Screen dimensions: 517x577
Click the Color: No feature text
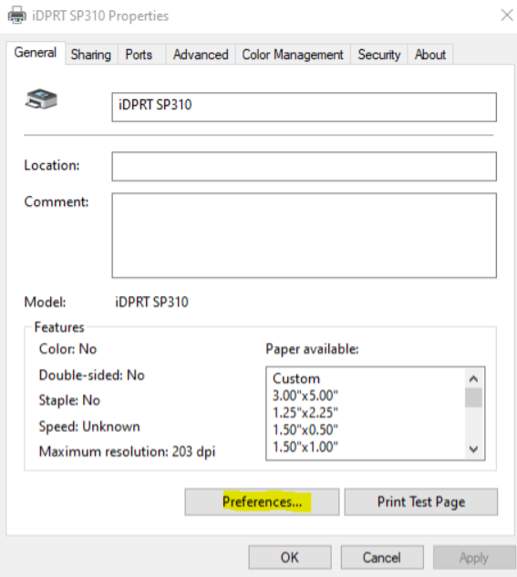[x=67, y=349]
